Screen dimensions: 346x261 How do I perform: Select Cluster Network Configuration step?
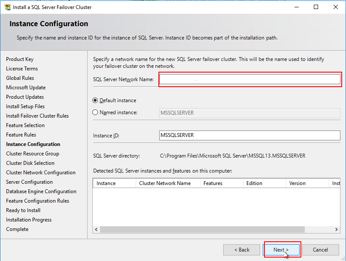point(41,173)
